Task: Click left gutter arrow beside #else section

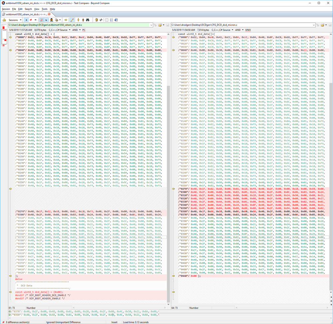Action: pyautogui.click(x=10, y=276)
